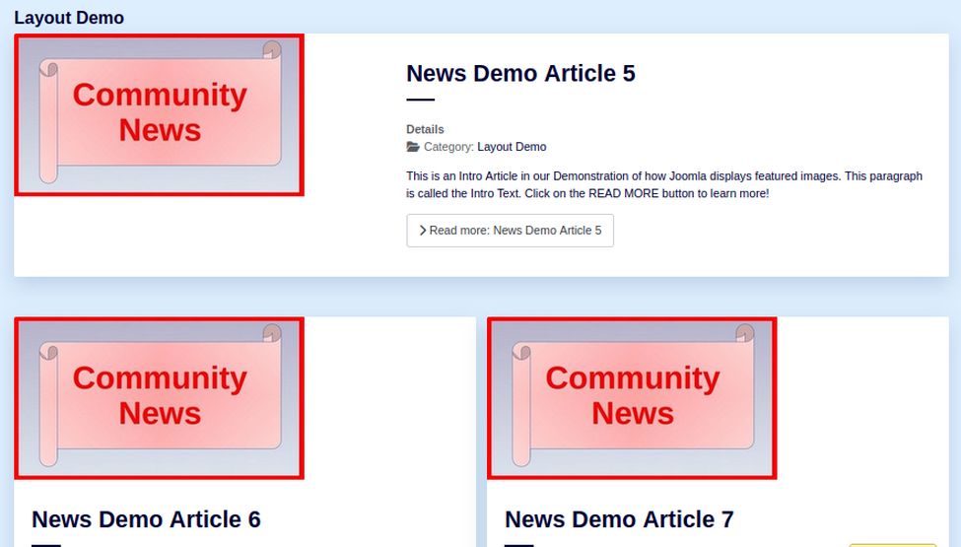Open the News Demo Article 6 title
This screenshot has height=547, width=961.
pos(146,519)
